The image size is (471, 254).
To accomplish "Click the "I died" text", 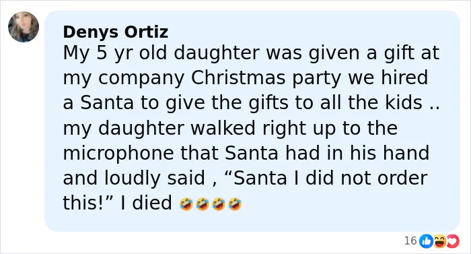I will (x=146, y=203).
